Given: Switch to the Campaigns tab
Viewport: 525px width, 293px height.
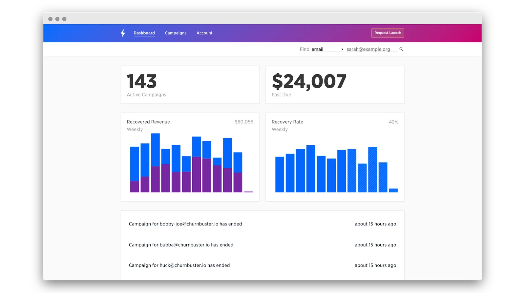Looking at the screenshot, I should (x=176, y=33).
